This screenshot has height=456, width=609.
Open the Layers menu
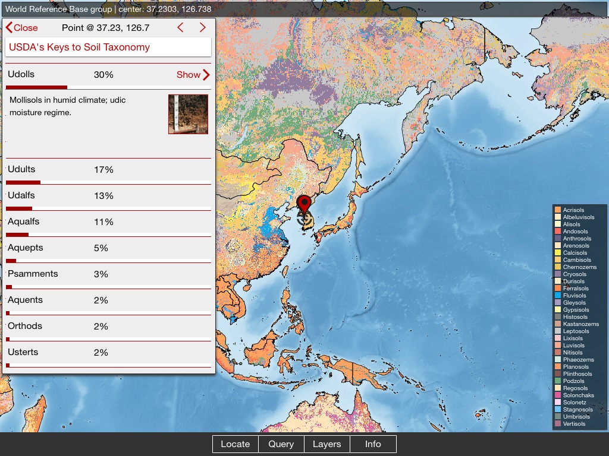[x=327, y=444]
